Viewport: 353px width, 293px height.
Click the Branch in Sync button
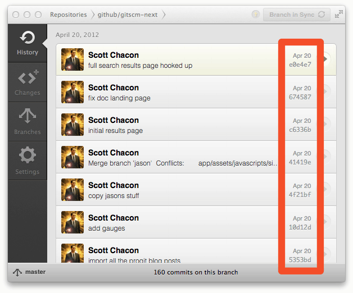[x=297, y=15]
